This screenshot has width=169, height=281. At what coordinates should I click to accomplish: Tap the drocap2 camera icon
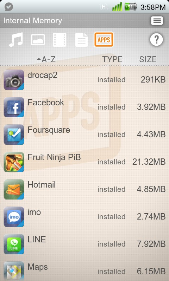click(x=14, y=80)
